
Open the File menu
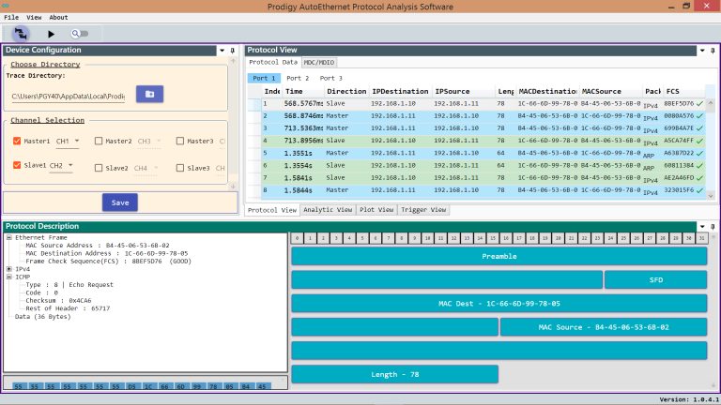pyautogui.click(x=11, y=18)
